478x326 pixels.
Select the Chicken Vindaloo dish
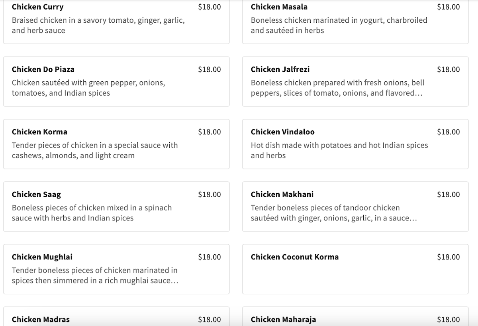(x=355, y=144)
